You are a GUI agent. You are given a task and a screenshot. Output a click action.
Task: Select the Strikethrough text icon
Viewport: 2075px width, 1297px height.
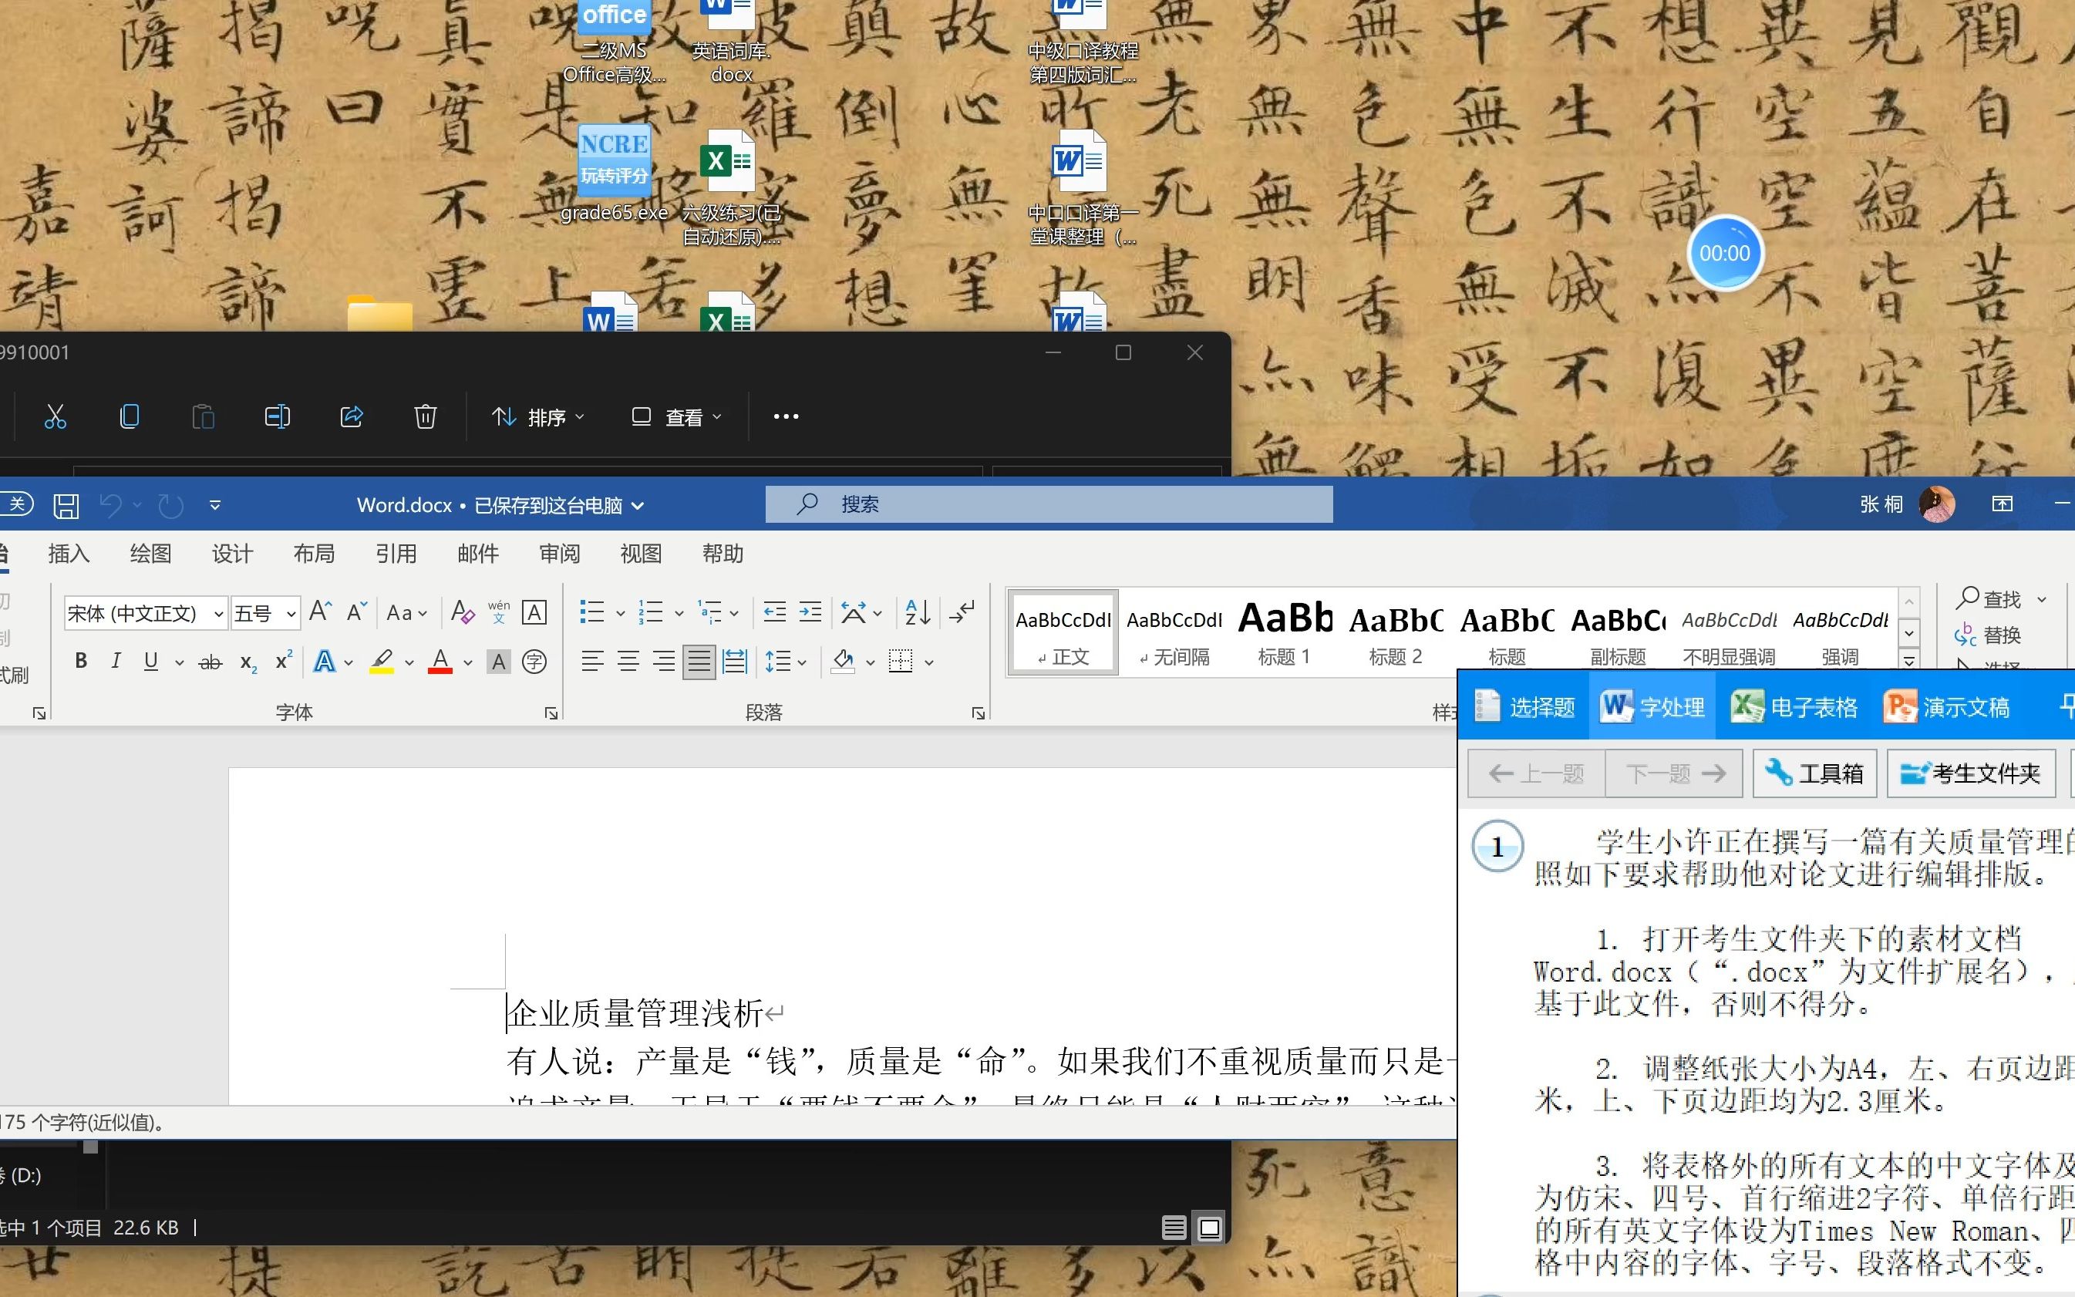209,661
